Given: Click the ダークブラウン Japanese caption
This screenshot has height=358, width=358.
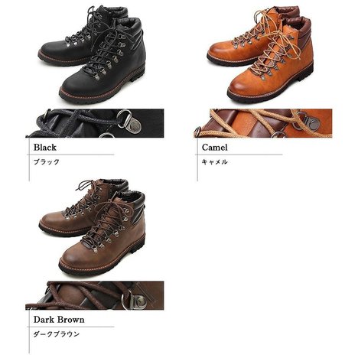Looking at the screenshot, I should (57, 334).
